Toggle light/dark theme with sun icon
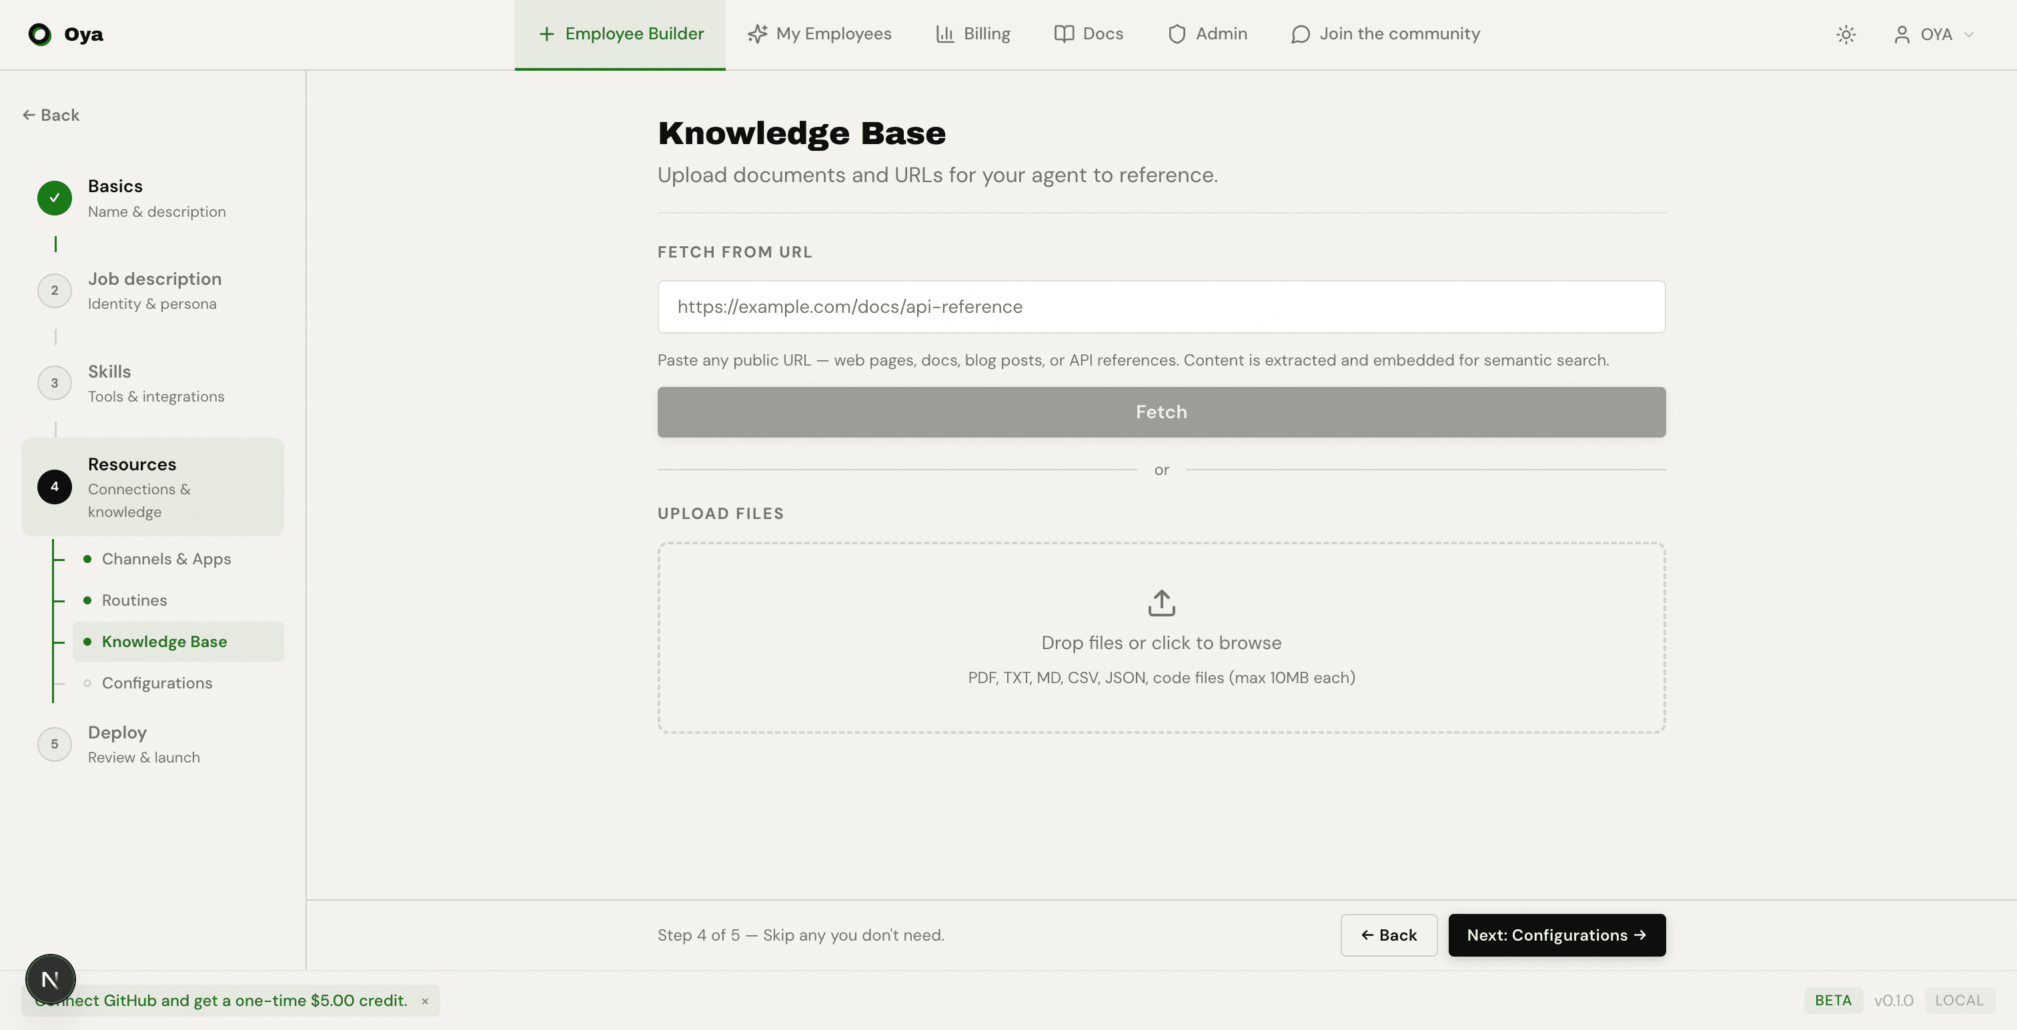This screenshot has width=2017, height=1030. pyautogui.click(x=1846, y=35)
